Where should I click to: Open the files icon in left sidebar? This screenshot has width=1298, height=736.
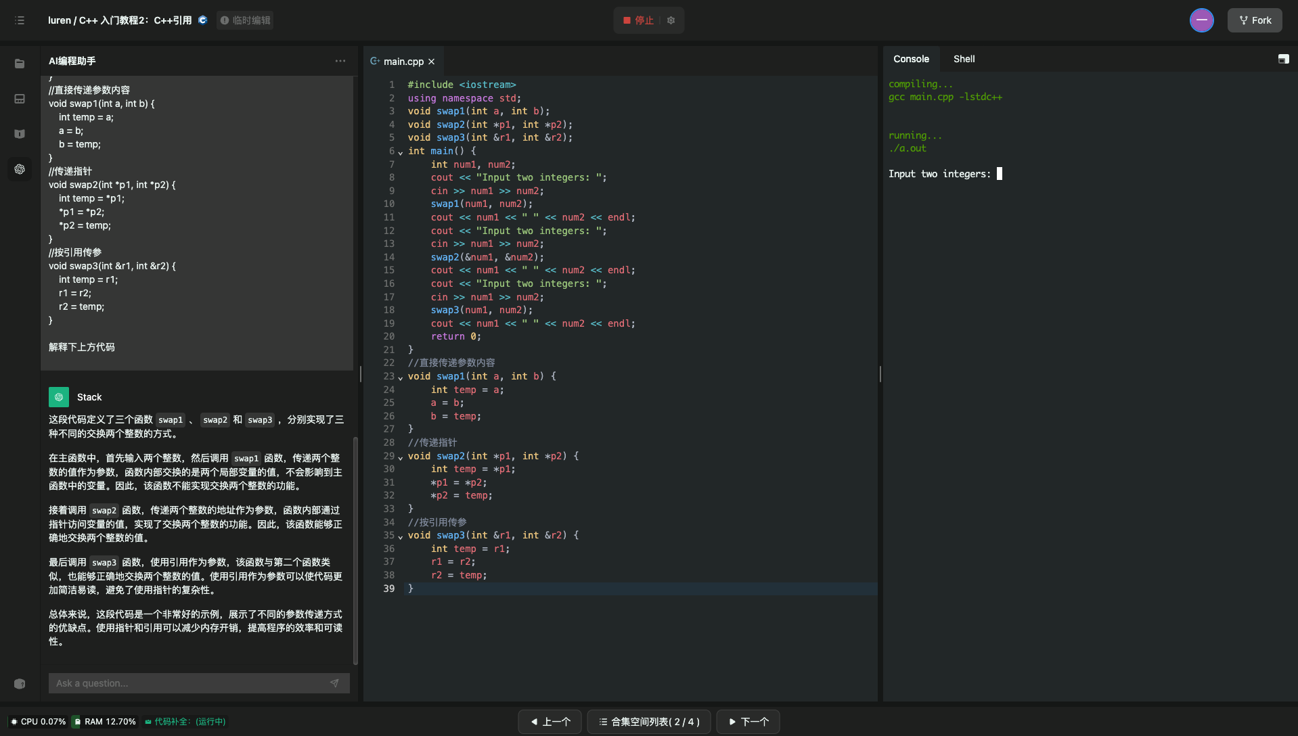(20, 64)
